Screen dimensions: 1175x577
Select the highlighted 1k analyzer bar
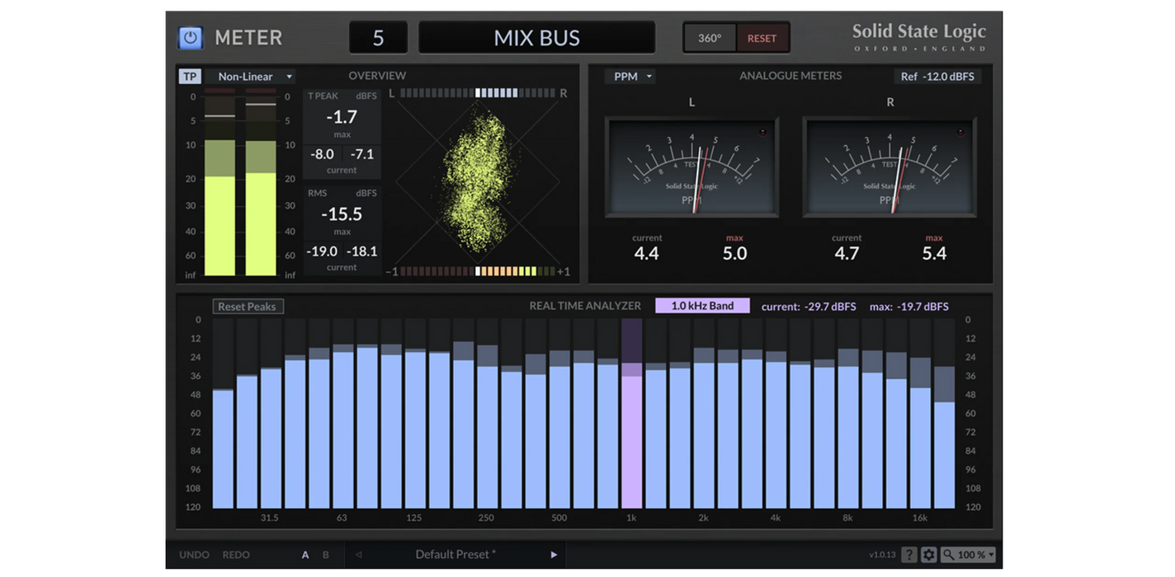tap(631, 414)
